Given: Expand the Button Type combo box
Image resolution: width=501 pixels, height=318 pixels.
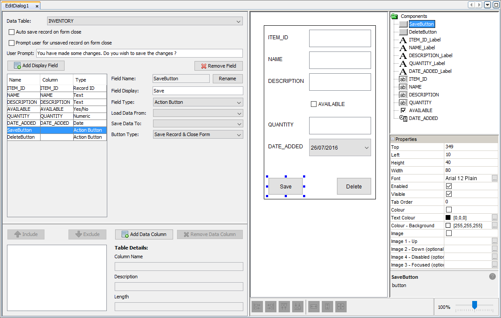Looking at the screenshot, I should [x=198, y=134].
